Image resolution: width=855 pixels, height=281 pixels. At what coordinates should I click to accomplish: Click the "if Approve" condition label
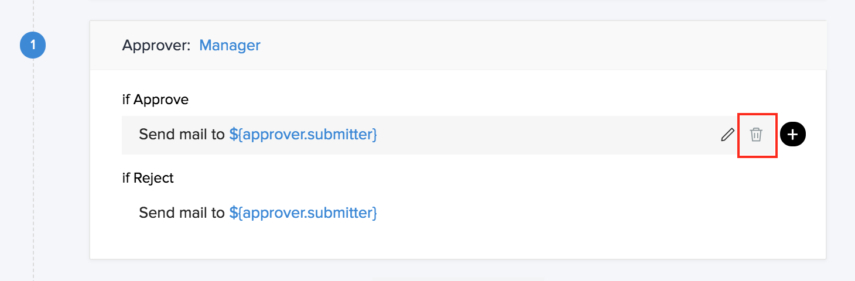click(x=155, y=100)
